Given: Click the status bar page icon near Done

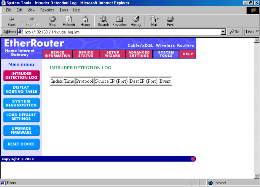Looking at the screenshot, I should 3,183.
